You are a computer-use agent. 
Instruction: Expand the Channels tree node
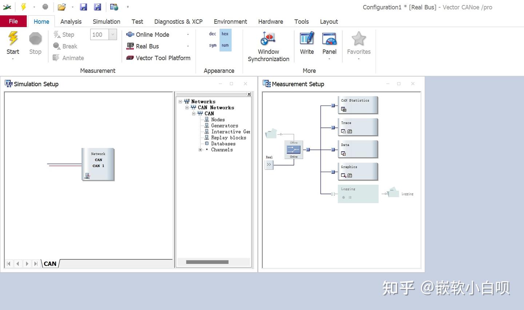(200, 150)
